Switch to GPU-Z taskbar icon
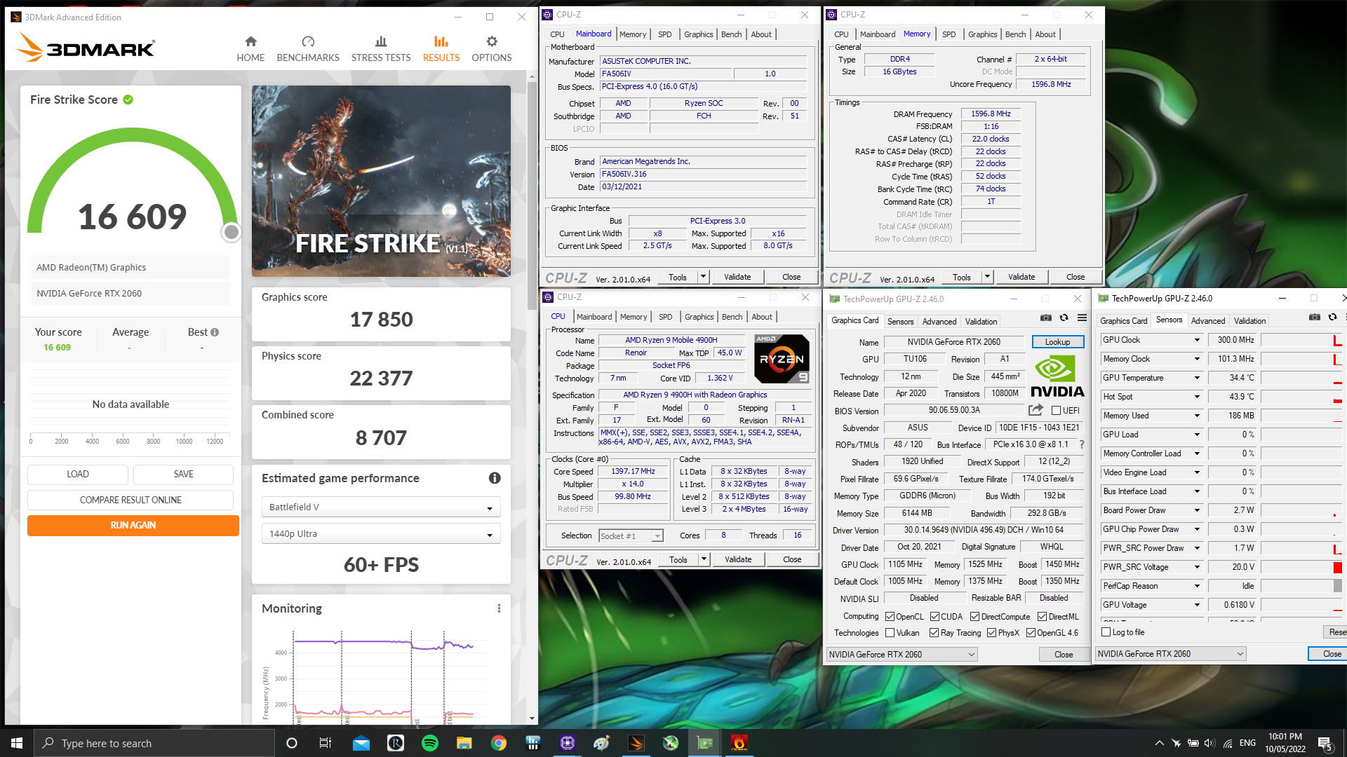Image resolution: width=1347 pixels, height=757 pixels. [x=705, y=743]
